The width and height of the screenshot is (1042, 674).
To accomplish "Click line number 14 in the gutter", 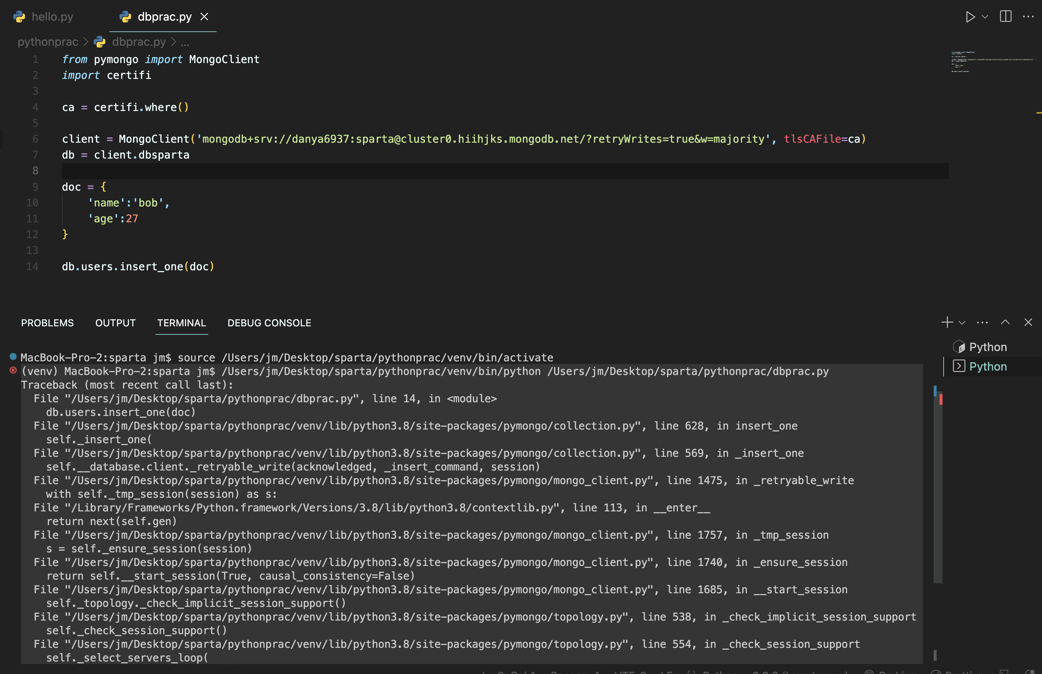I will pyautogui.click(x=32, y=267).
